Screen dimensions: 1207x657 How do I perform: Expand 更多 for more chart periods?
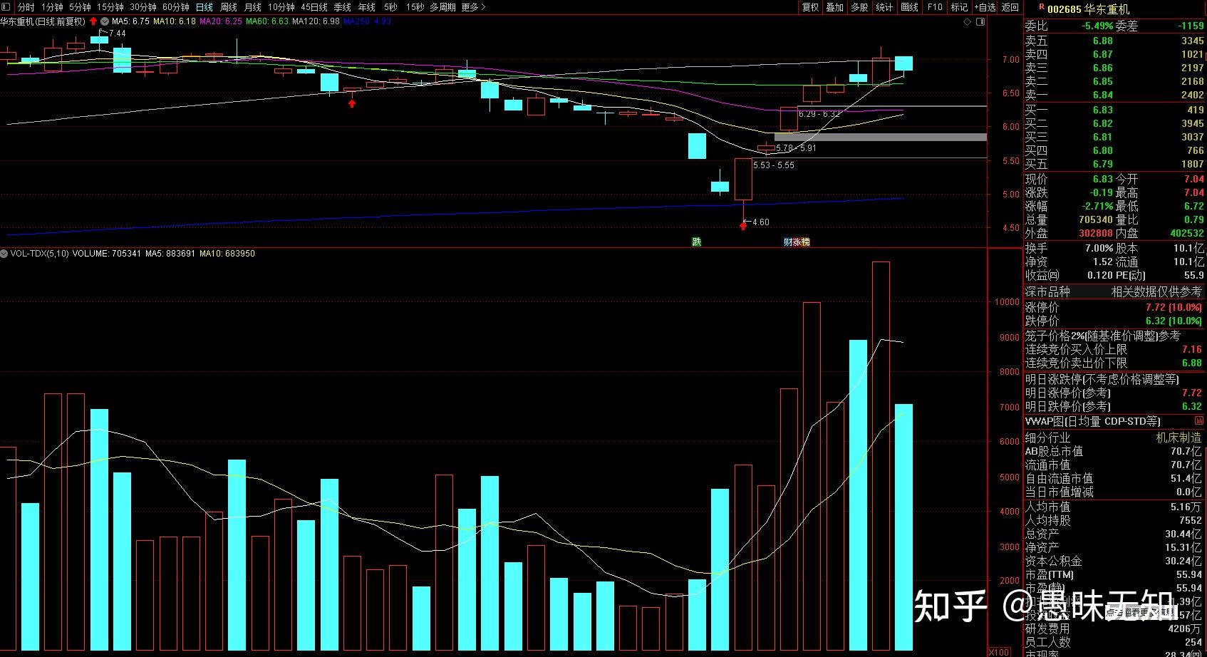[473, 7]
